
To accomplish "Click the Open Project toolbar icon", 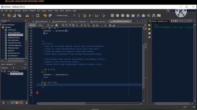I will 14,16.
